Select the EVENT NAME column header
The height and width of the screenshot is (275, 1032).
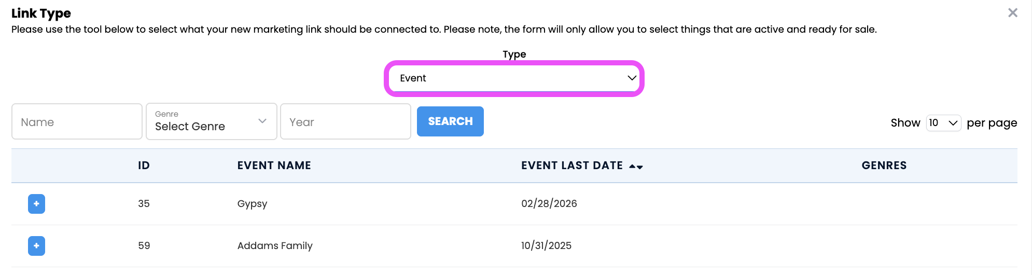coord(274,166)
